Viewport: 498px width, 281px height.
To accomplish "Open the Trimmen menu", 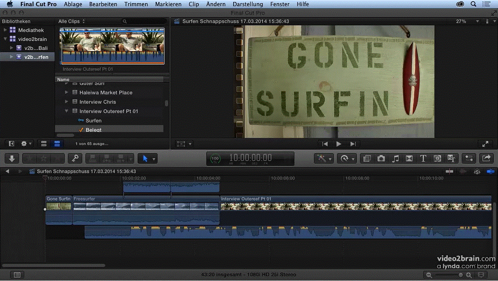I will pos(136,4).
